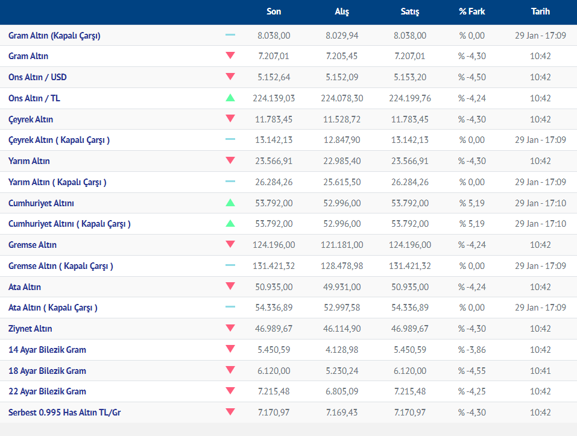Click the green up arrow for Cumhuriyet Altını
Screen dimensions: 577x436
pos(230,203)
